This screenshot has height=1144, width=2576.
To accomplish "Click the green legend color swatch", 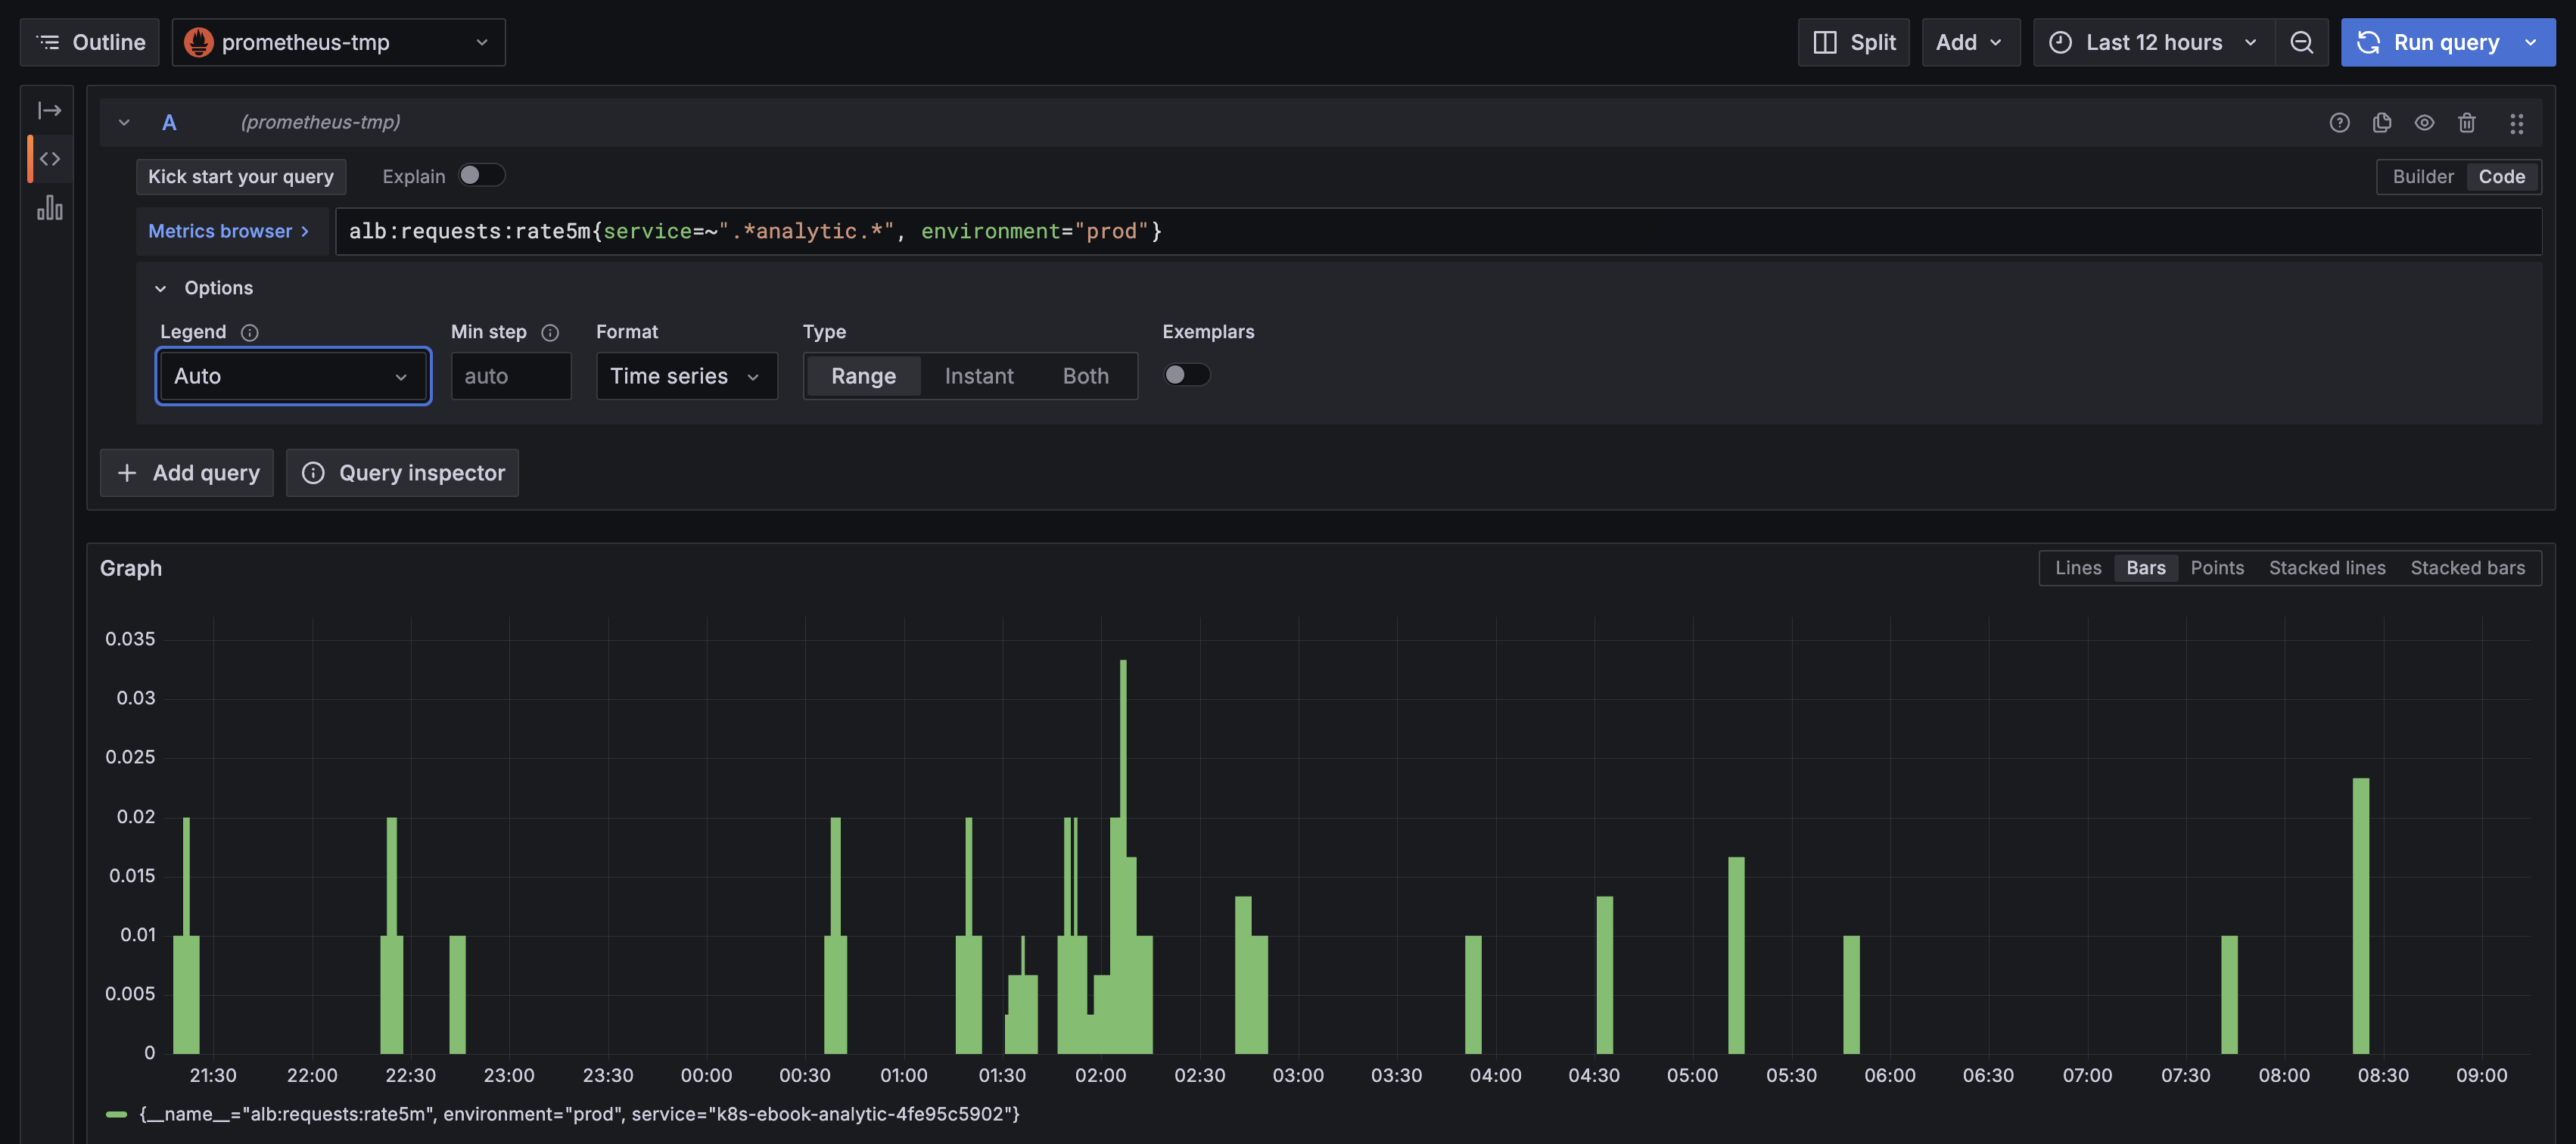I will click(x=116, y=1114).
